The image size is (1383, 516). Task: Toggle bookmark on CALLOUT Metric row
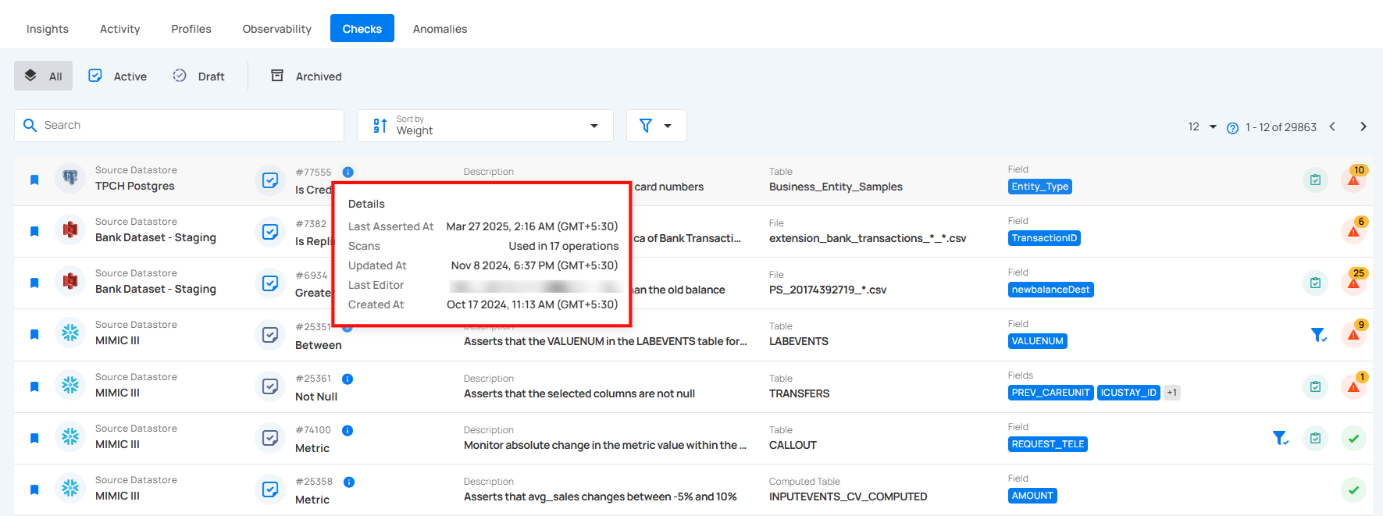tap(34, 438)
